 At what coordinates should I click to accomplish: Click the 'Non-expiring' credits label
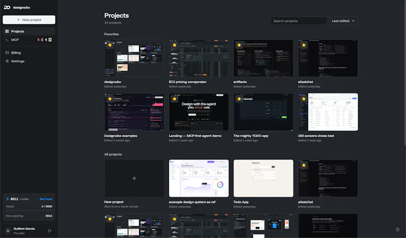15,216
